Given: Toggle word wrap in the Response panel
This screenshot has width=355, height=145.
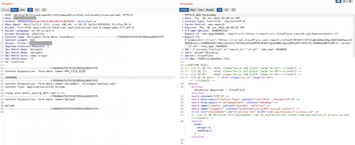Looking at the screenshot, I should 219,10.
